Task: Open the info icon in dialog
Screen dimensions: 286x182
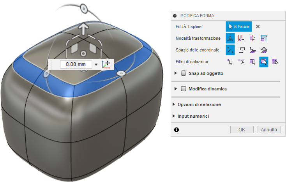Action: (x=177, y=130)
